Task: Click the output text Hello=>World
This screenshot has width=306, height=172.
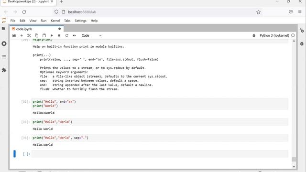Action: pos(44,113)
